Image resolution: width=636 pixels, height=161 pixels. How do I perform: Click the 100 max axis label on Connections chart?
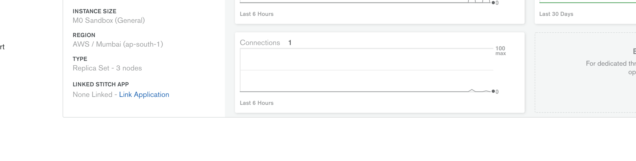click(x=500, y=51)
